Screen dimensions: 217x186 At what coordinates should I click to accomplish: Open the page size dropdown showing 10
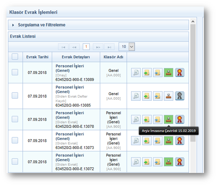point(131,47)
